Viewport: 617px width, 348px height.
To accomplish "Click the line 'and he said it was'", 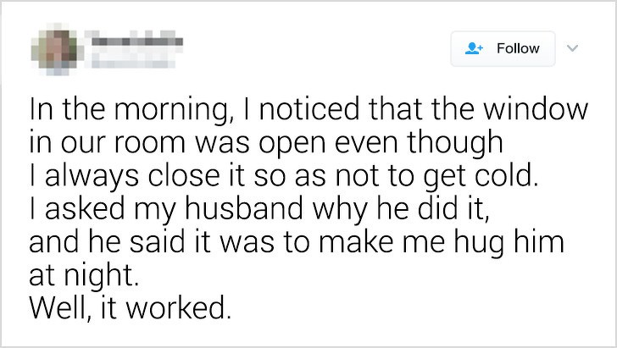I will pyautogui.click(x=297, y=242).
